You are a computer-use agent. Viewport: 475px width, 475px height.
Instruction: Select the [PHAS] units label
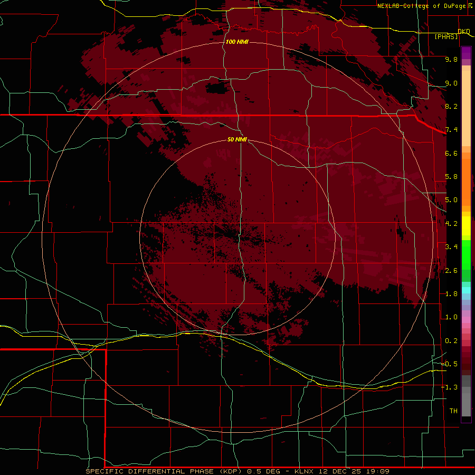446,36
